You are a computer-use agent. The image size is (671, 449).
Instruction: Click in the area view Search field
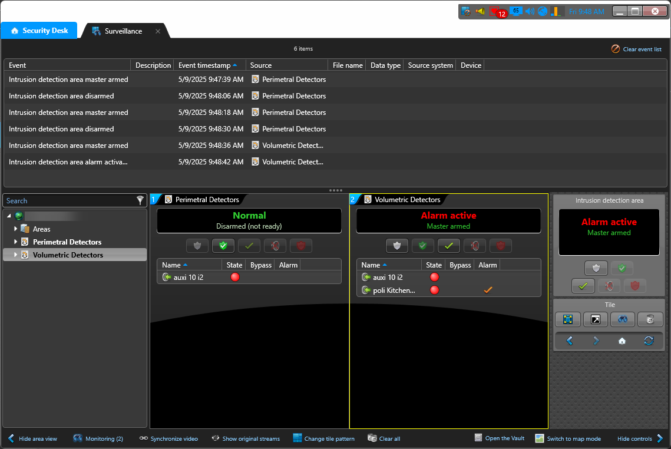coord(68,201)
